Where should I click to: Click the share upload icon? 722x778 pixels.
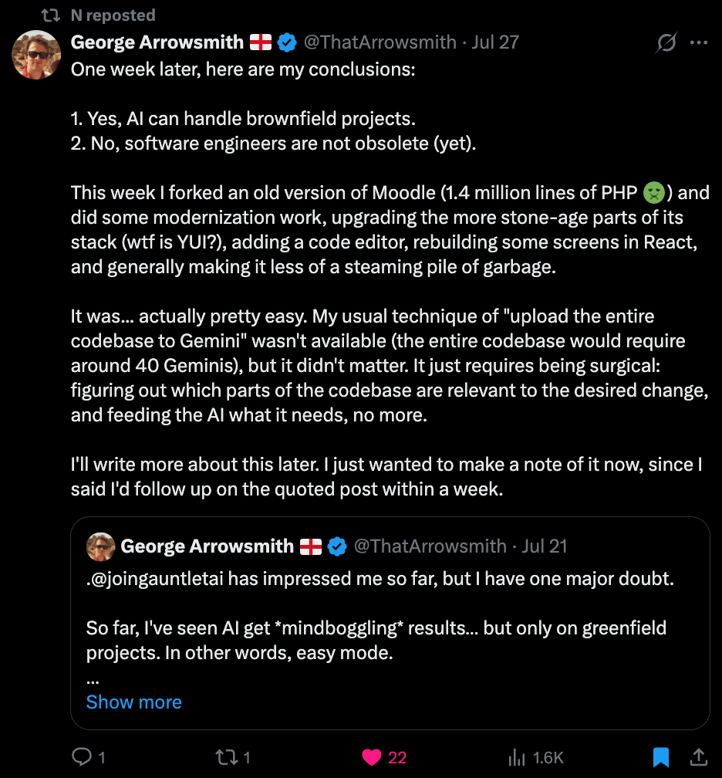click(x=698, y=757)
